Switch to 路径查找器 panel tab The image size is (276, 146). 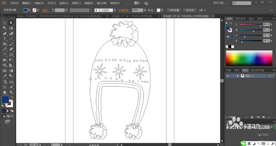[257, 70]
